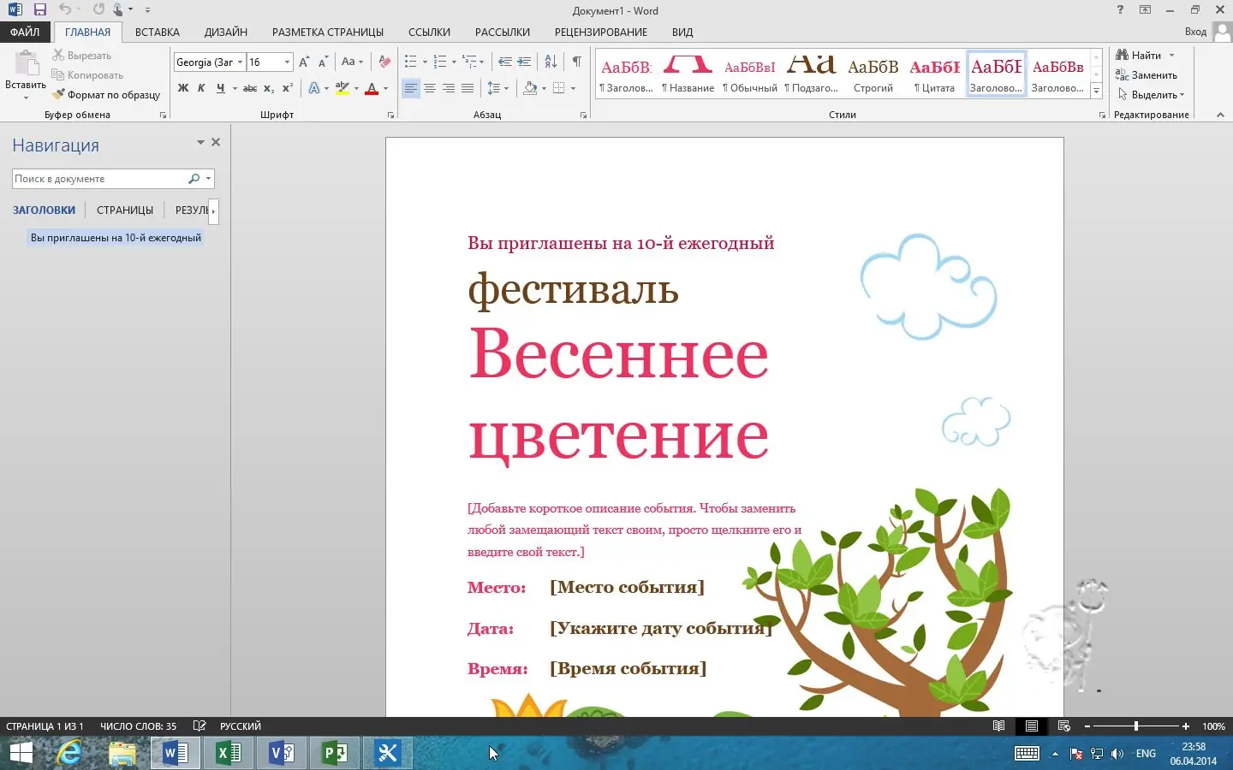Toggle italic formatting

(201, 88)
